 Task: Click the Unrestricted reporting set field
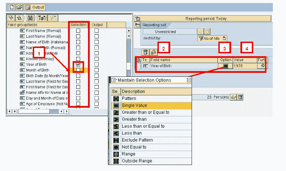[170, 32]
